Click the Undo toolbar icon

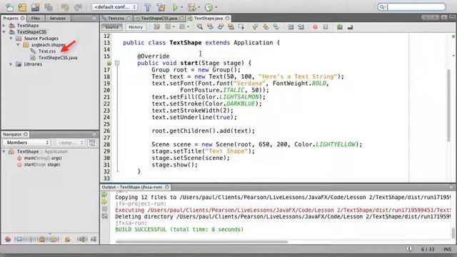coord(65,7)
